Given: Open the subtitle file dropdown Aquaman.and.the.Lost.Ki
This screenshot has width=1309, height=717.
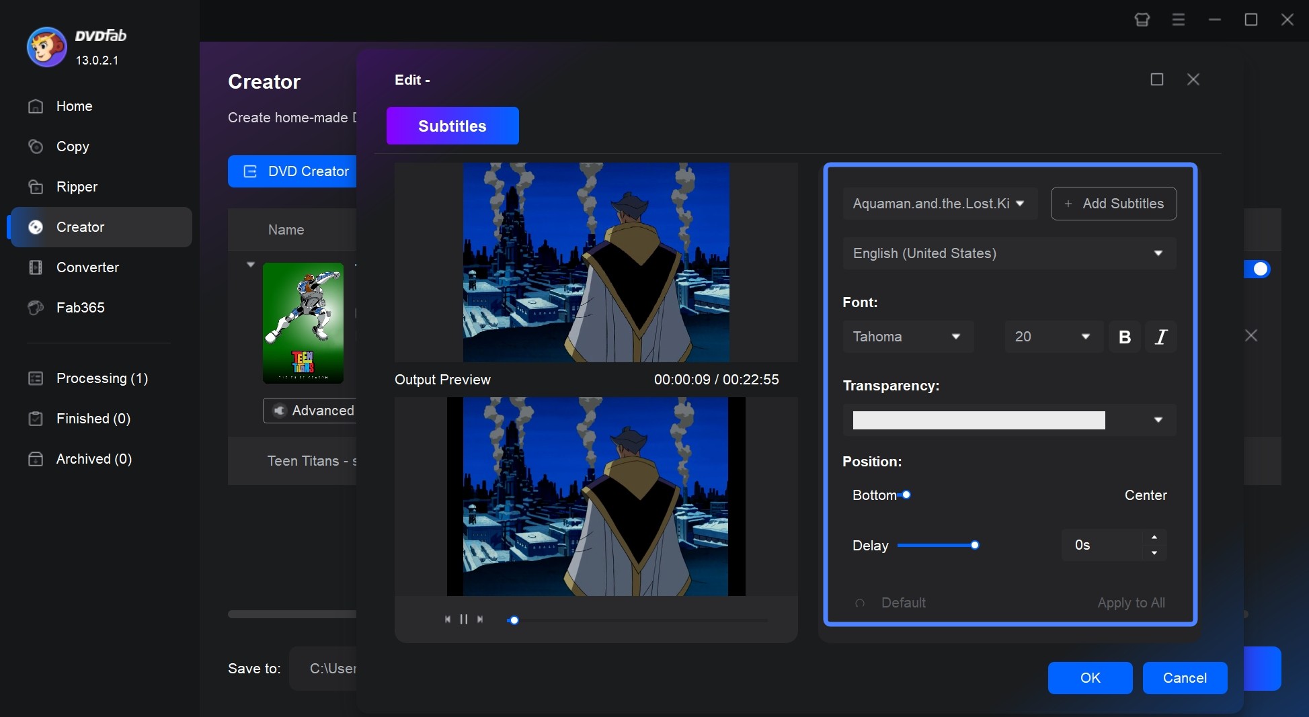Looking at the screenshot, I should [940, 204].
